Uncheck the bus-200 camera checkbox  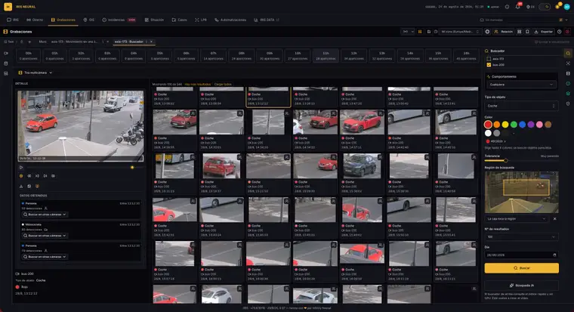(x=489, y=65)
